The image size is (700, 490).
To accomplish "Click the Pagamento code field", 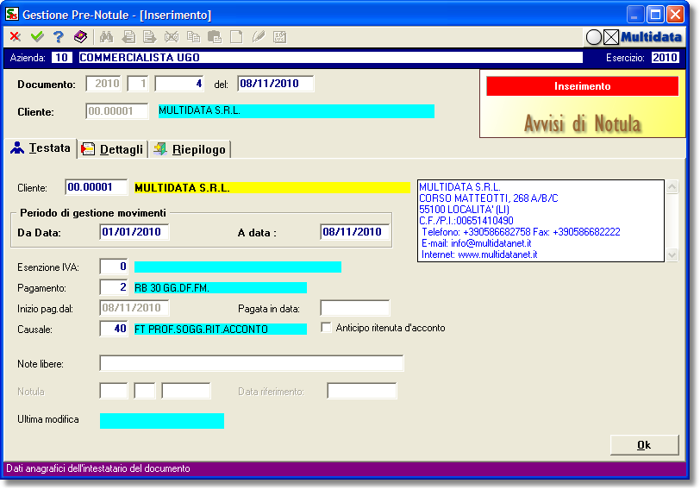I will [114, 287].
